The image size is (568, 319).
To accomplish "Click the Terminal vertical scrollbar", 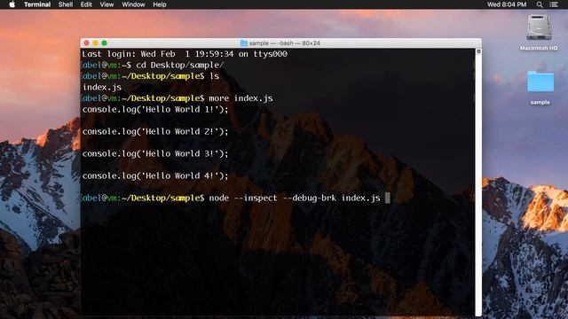I will (x=478, y=183).
